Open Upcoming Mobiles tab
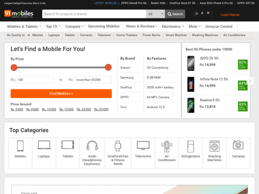 point(104,26)
